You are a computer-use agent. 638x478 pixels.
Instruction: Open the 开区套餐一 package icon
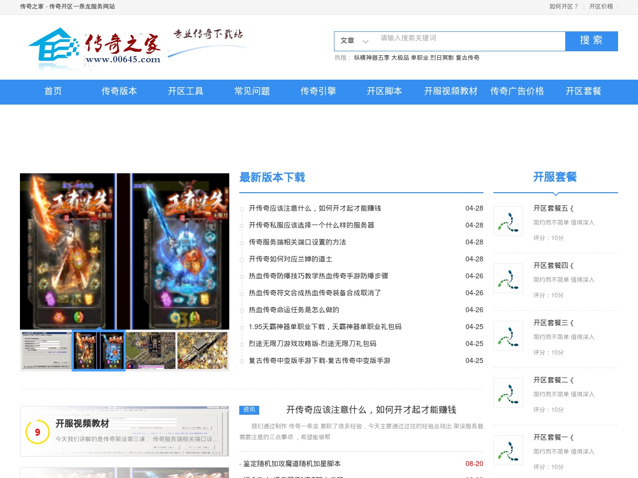[508, 450]
